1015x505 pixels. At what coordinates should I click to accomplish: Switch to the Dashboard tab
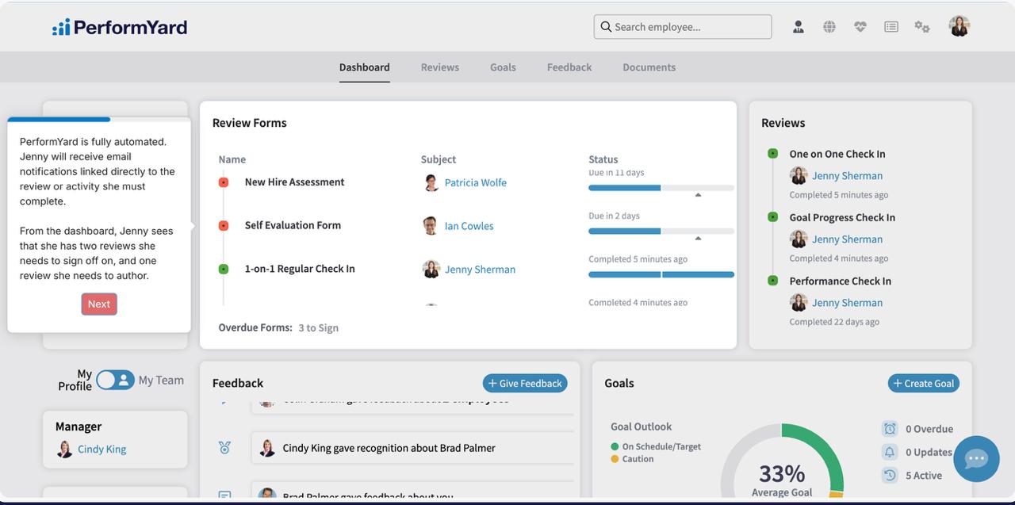point(365,67)
